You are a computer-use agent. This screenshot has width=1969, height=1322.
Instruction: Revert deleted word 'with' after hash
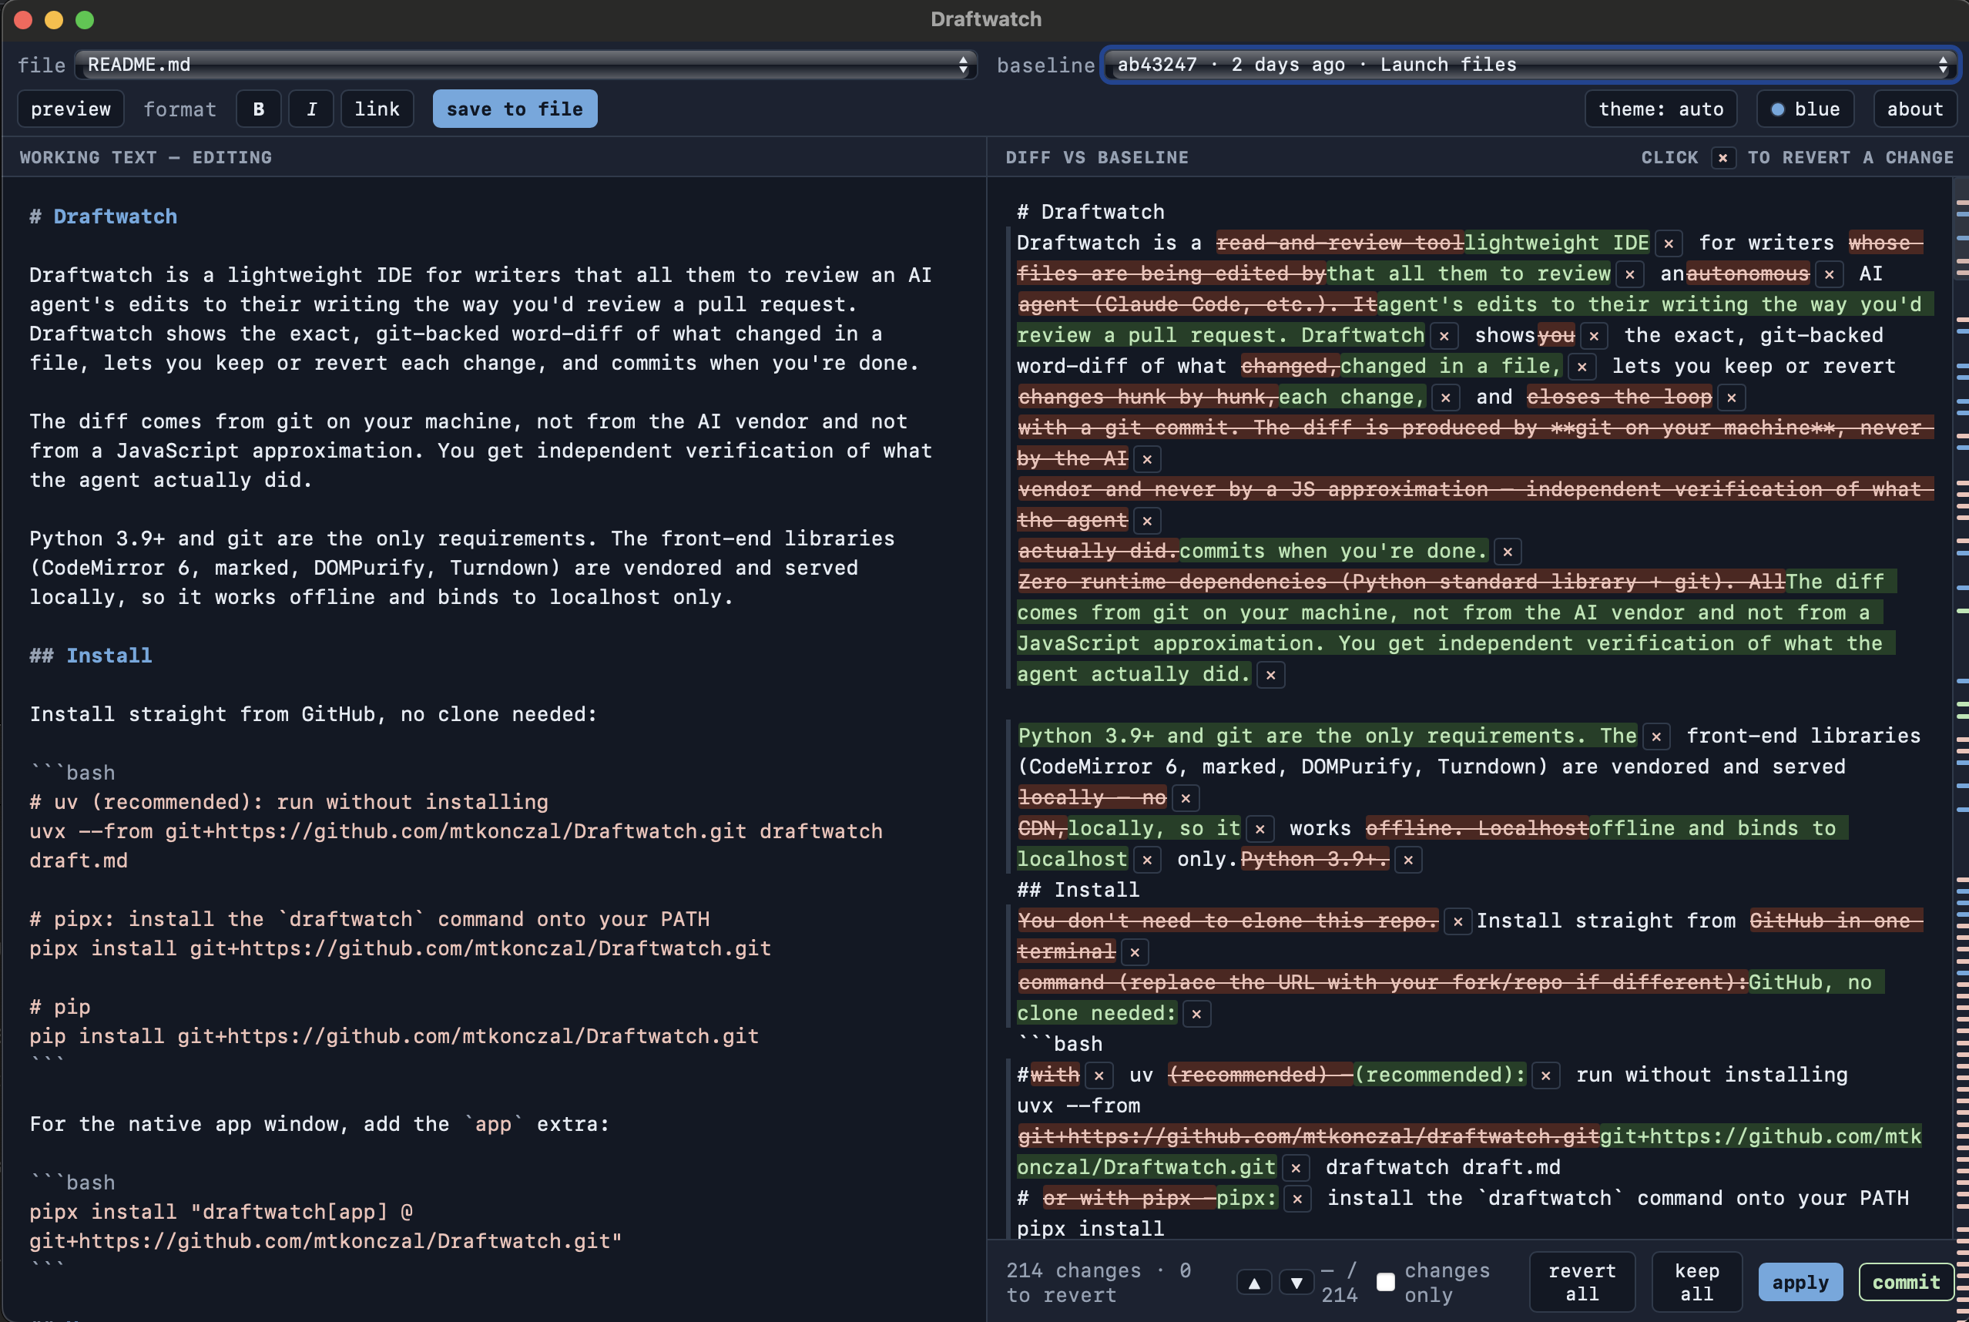(1099, 1075)
